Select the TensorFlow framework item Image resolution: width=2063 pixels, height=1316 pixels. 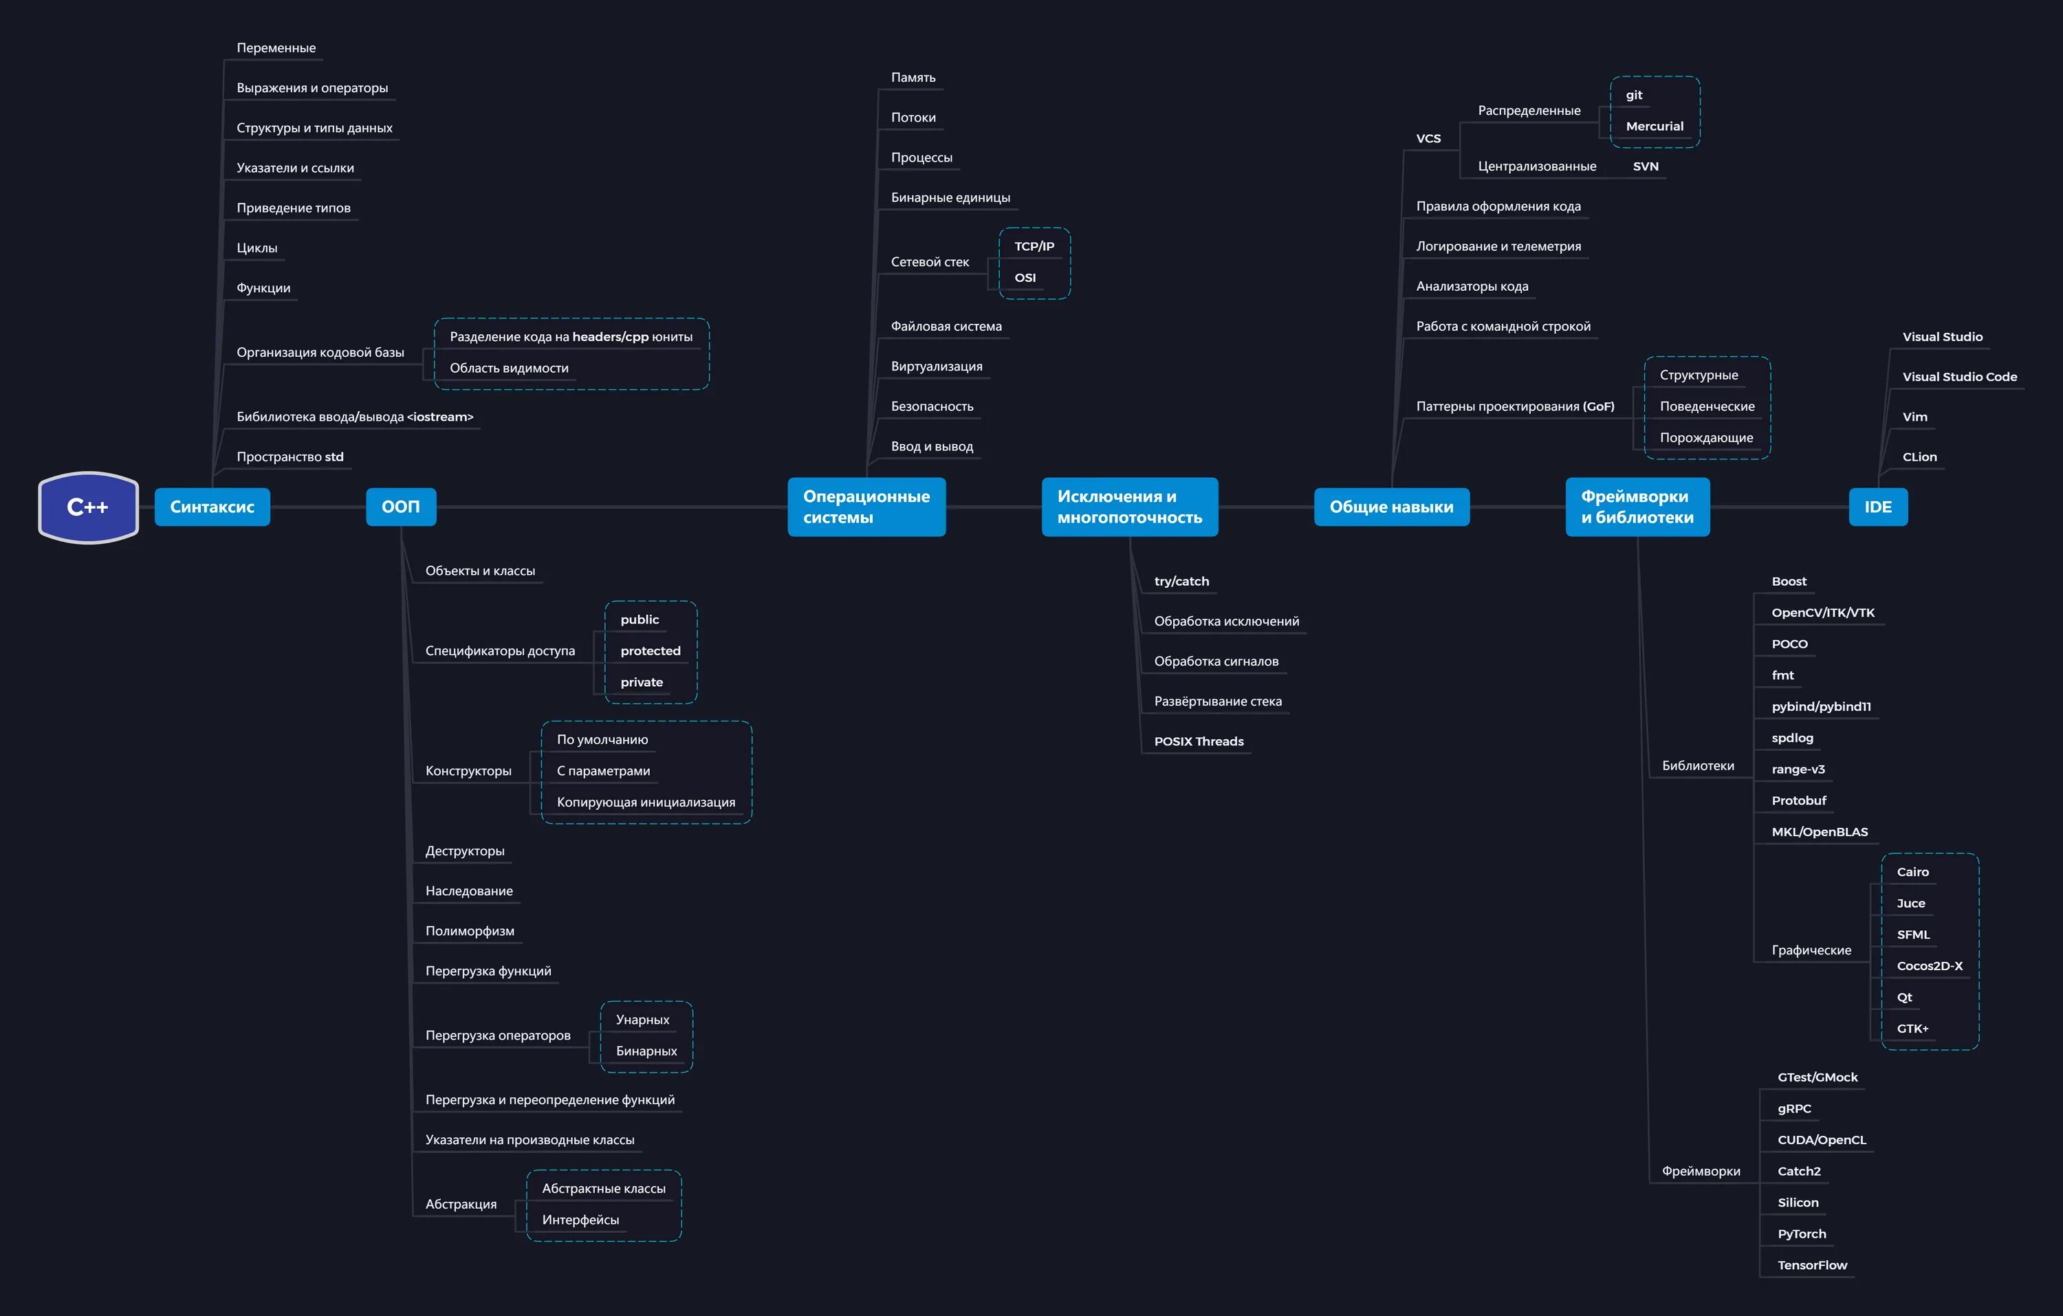tap(1812, 1265)
